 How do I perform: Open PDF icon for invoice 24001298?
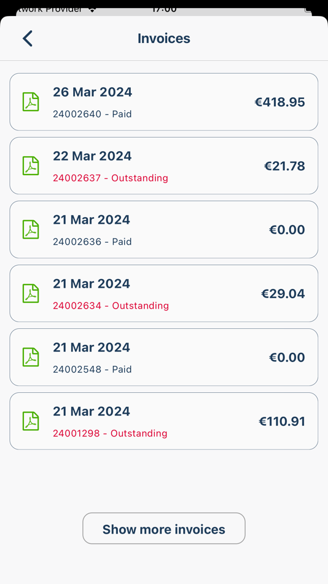(31, 421)
